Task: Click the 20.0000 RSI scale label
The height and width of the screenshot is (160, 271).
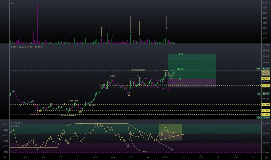Action: (x=266, y=152)
